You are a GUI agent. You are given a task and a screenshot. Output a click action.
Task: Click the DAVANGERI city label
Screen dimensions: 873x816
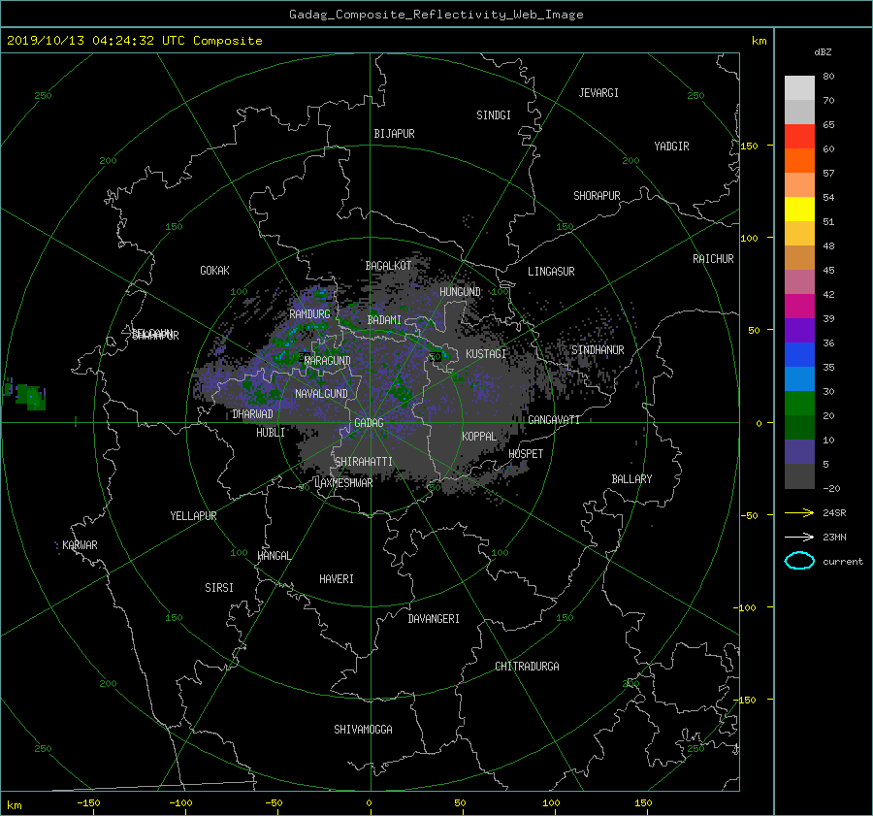[434, 619]
